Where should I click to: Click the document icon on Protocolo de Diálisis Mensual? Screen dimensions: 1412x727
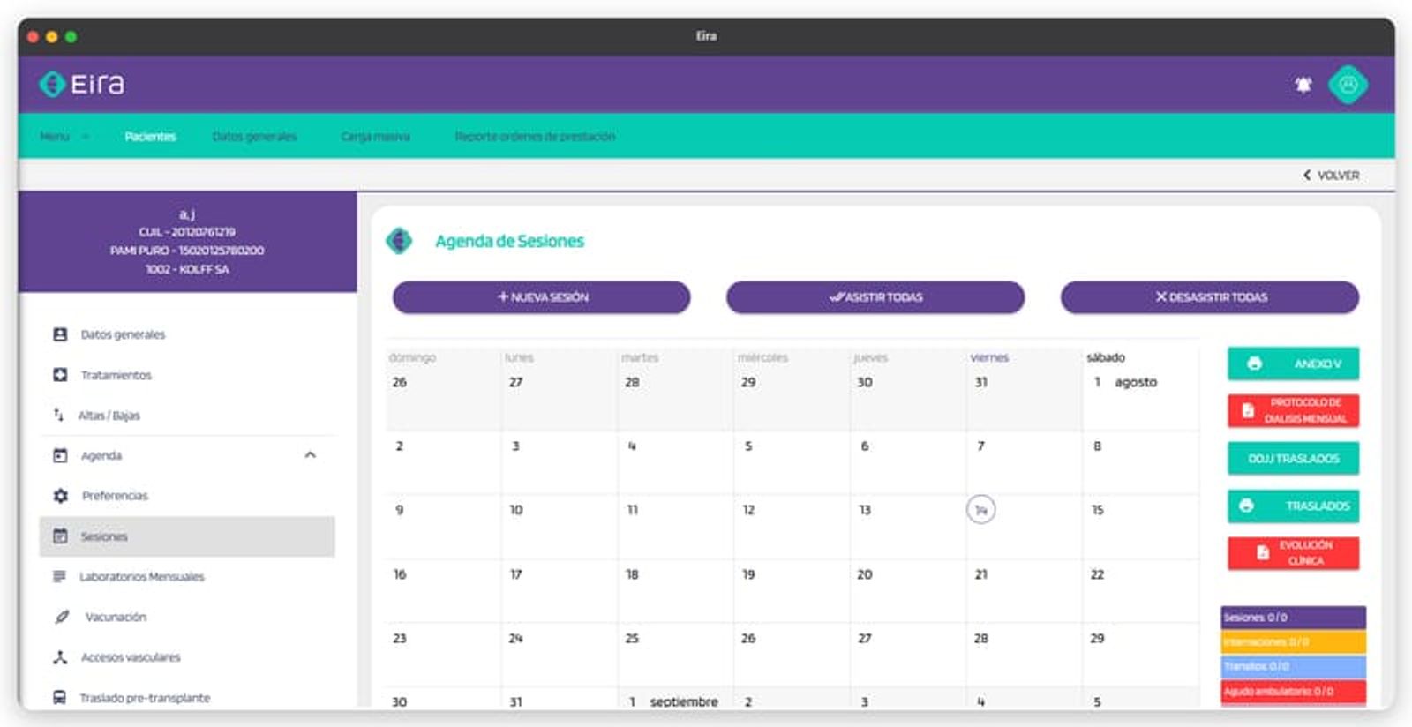(1248, 410)
